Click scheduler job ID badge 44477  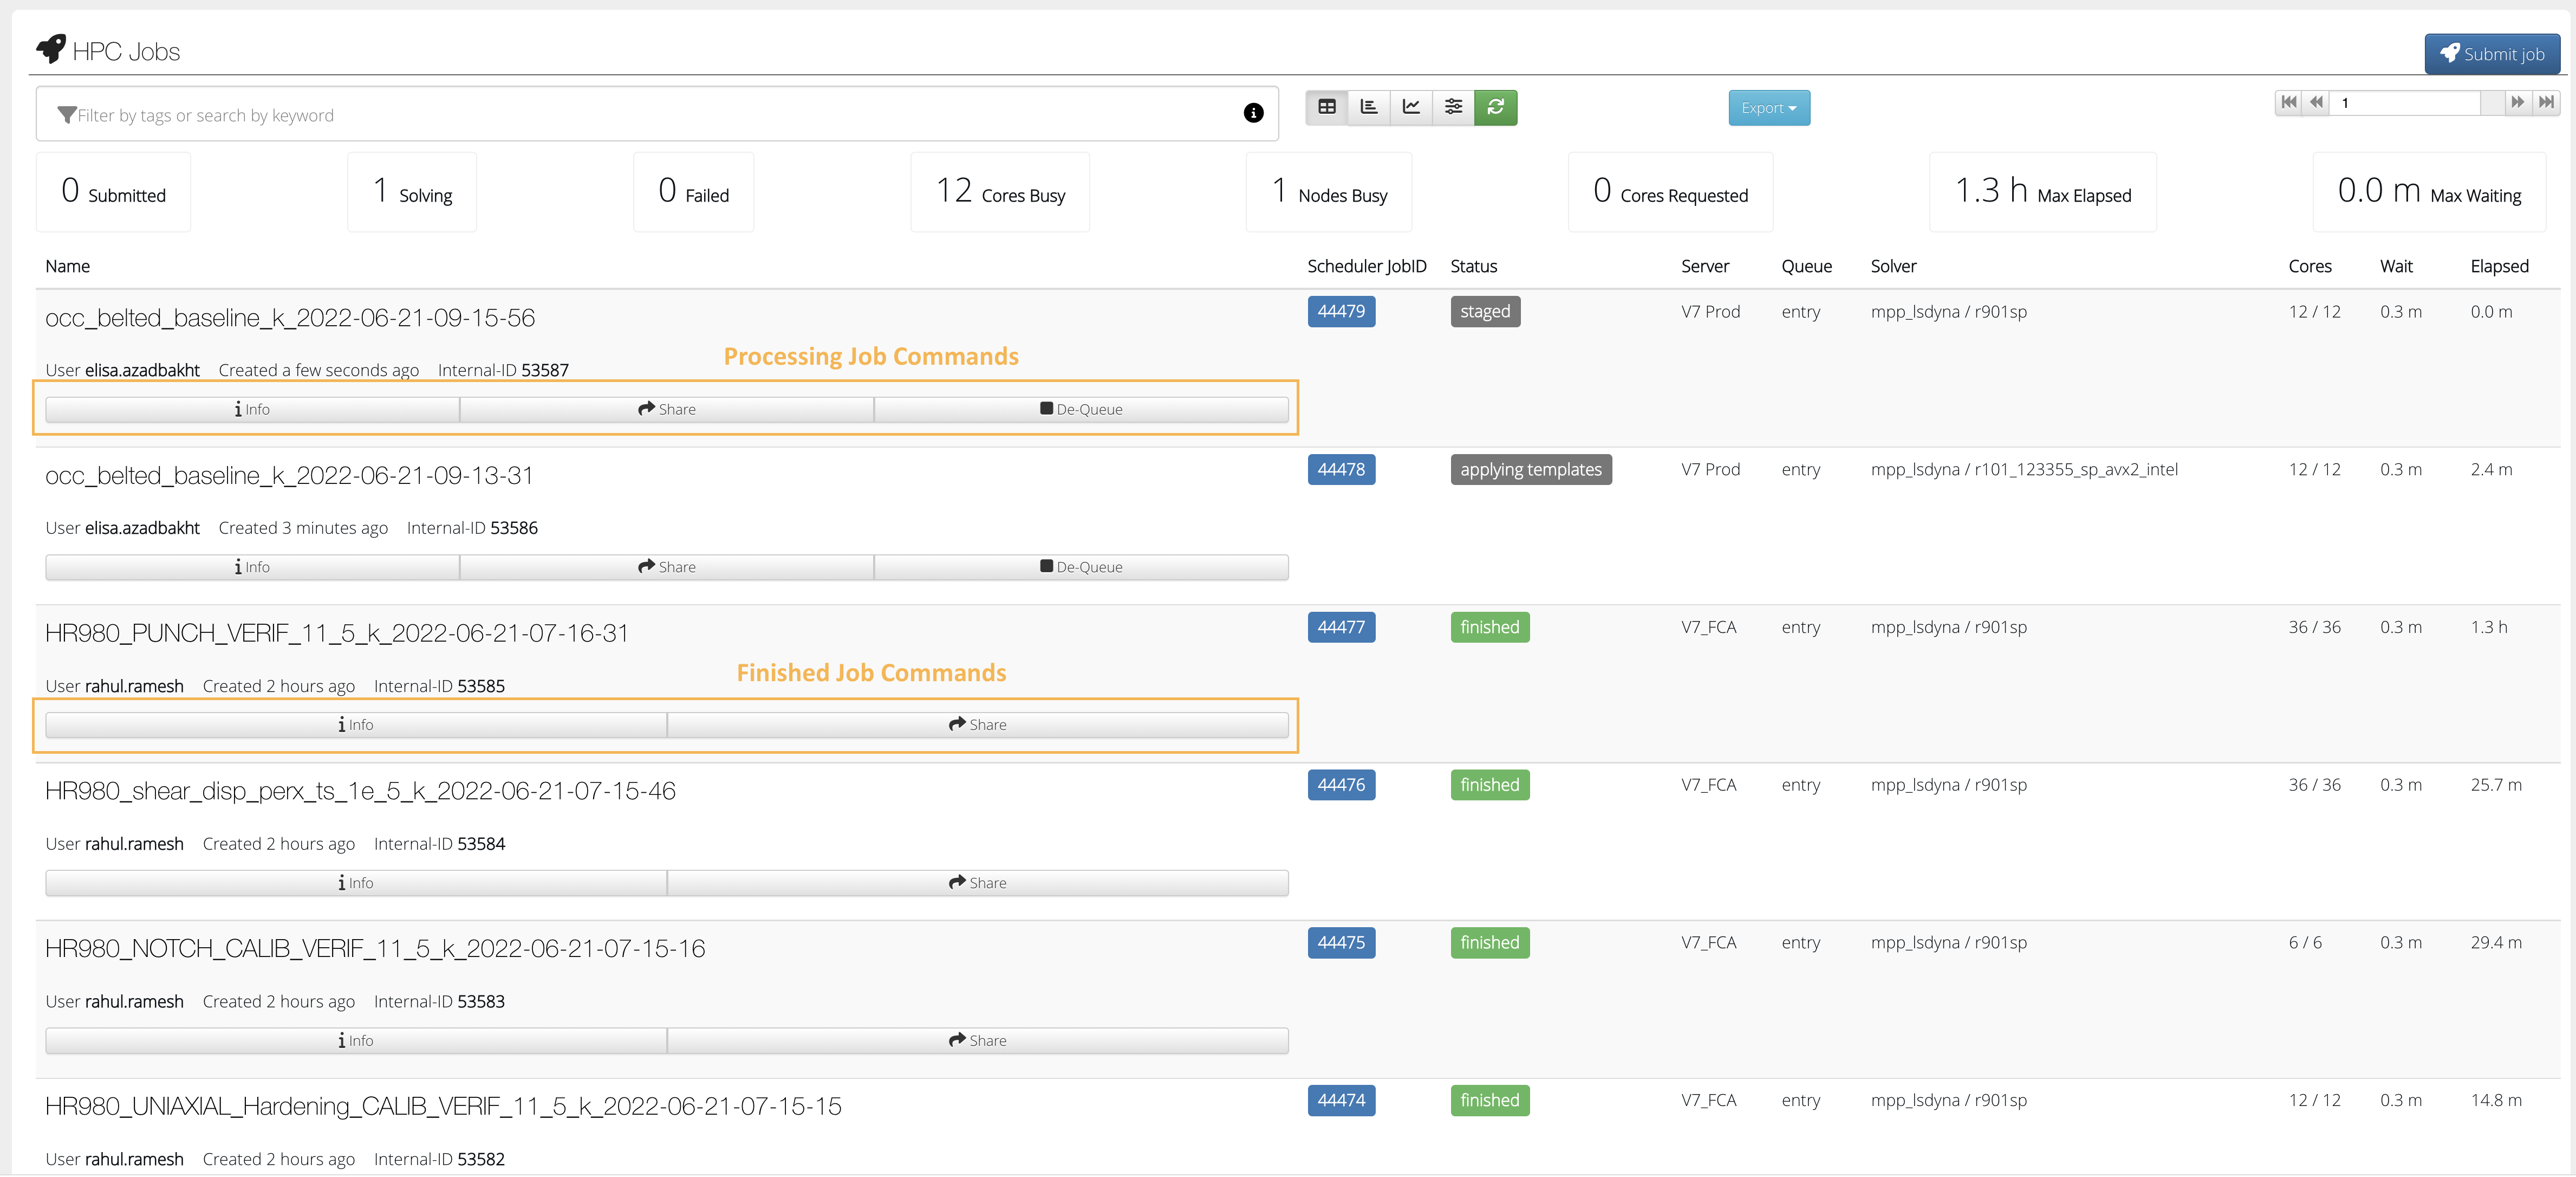pos(1341,628)
